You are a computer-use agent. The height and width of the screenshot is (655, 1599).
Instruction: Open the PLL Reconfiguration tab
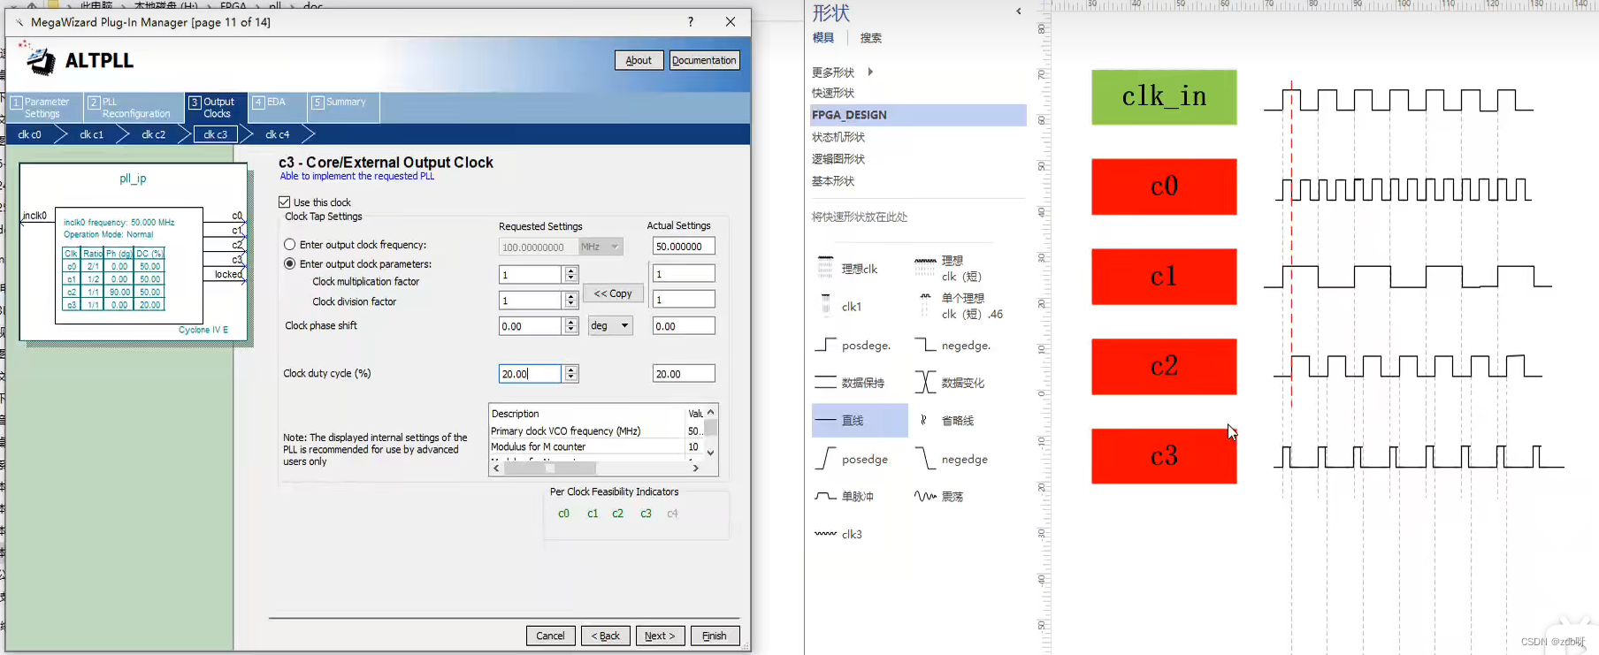click(134, 108)
